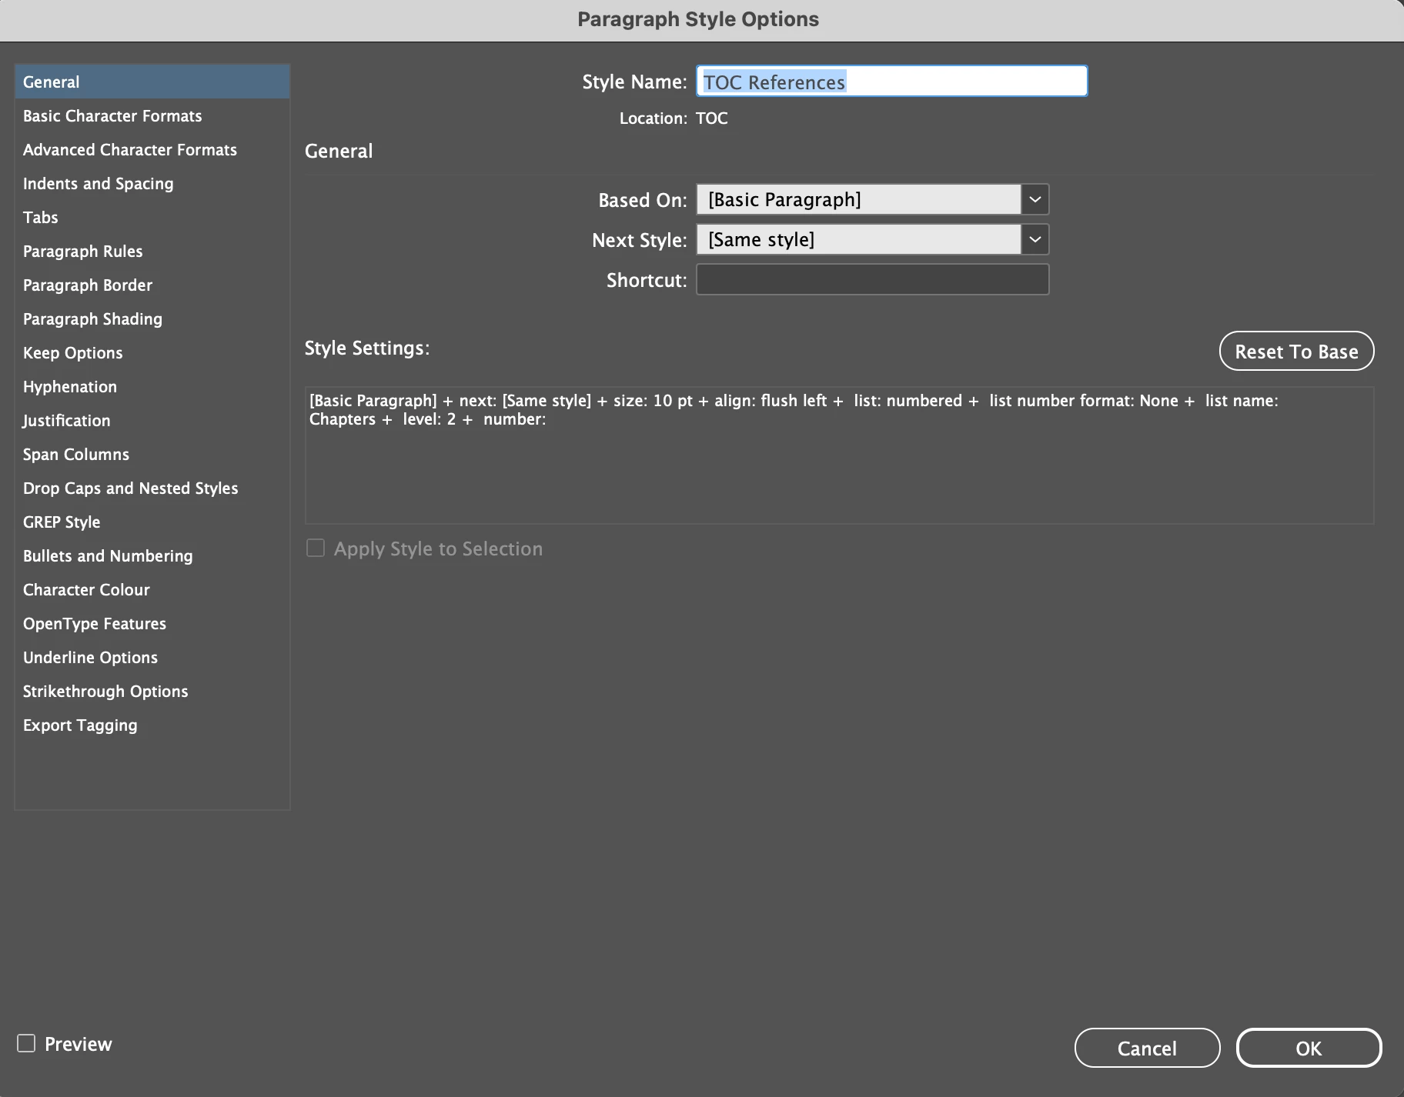Click the Shortcut input field
The width and height of the screenshot is (1404, 1097).
[872, 280]
